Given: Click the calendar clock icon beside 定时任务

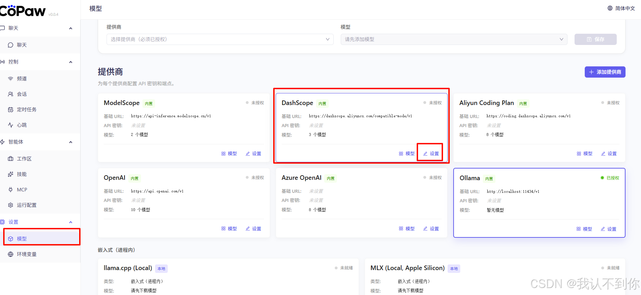Looking at the screenshot, I should [11, 110].
